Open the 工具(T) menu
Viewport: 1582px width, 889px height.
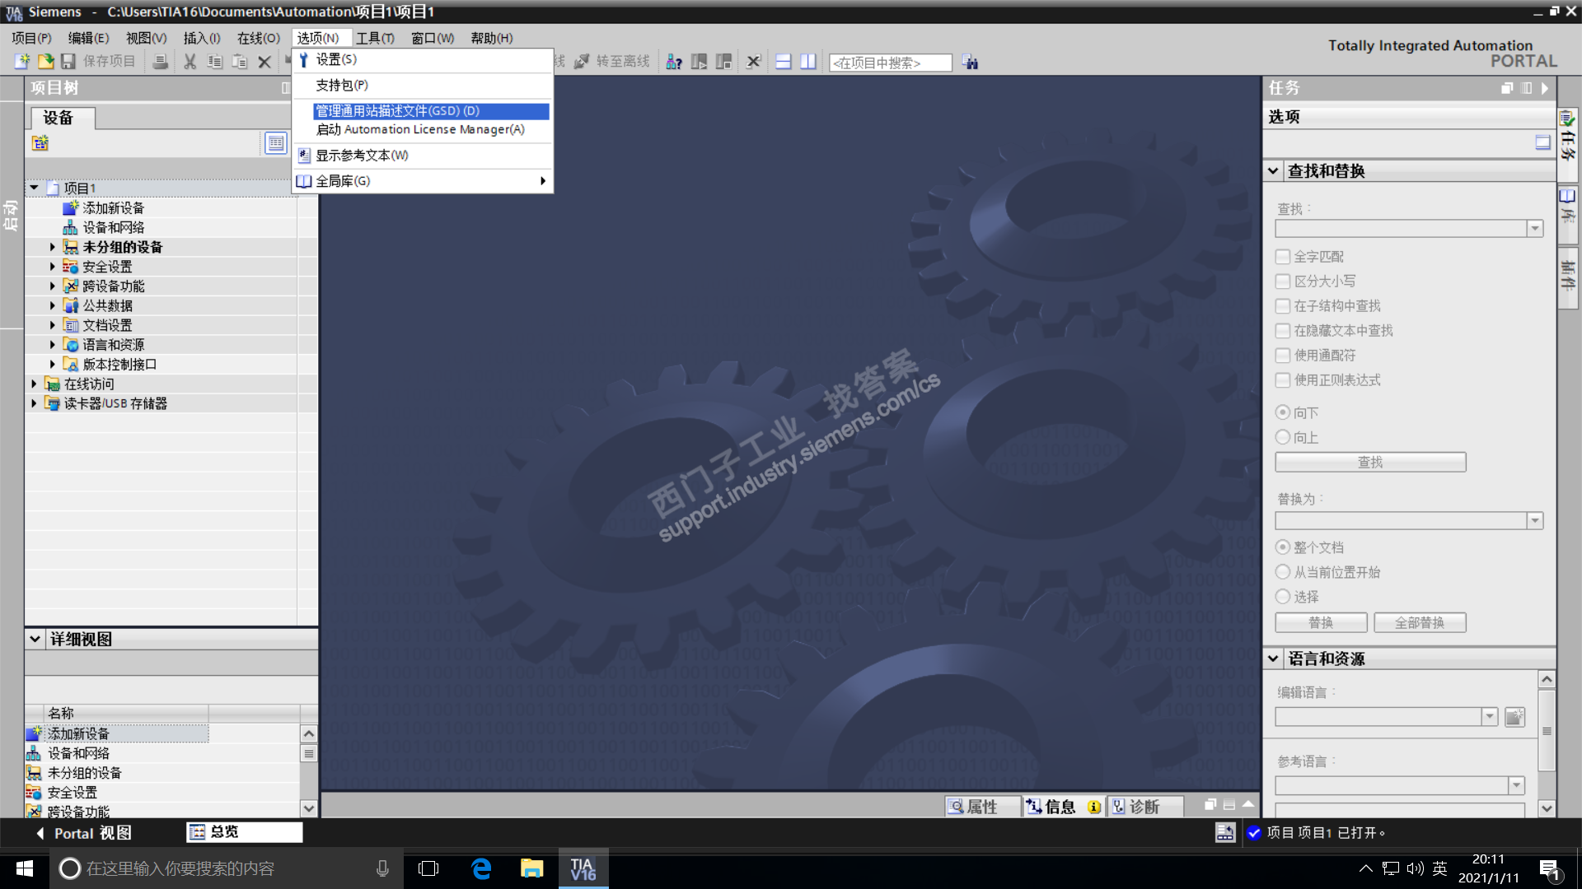(375, 38)
